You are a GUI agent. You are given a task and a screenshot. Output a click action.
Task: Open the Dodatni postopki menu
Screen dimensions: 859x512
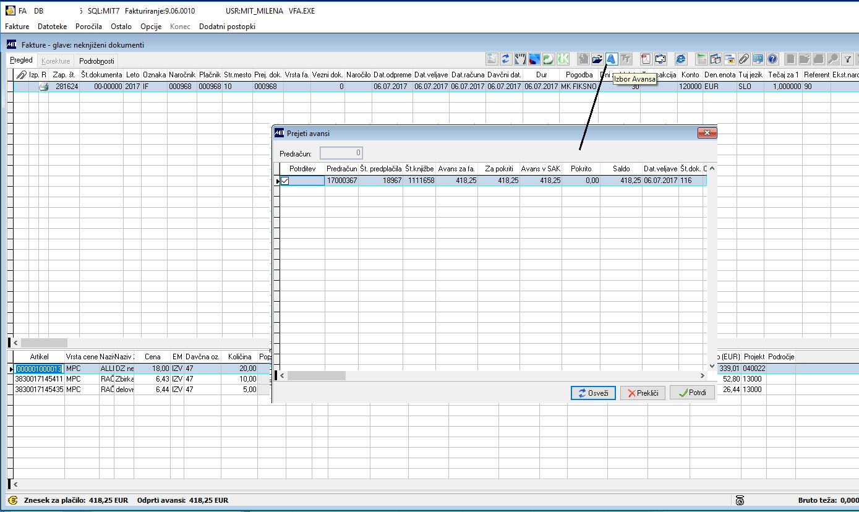(x=227, y=27)
